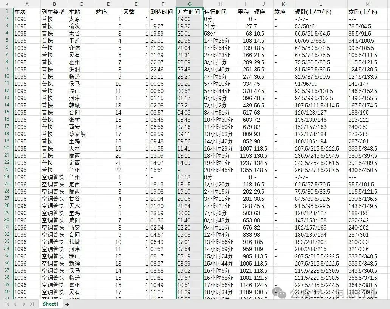Click the 硬座 header cell
390x309 pixels.
pos(263,12)
